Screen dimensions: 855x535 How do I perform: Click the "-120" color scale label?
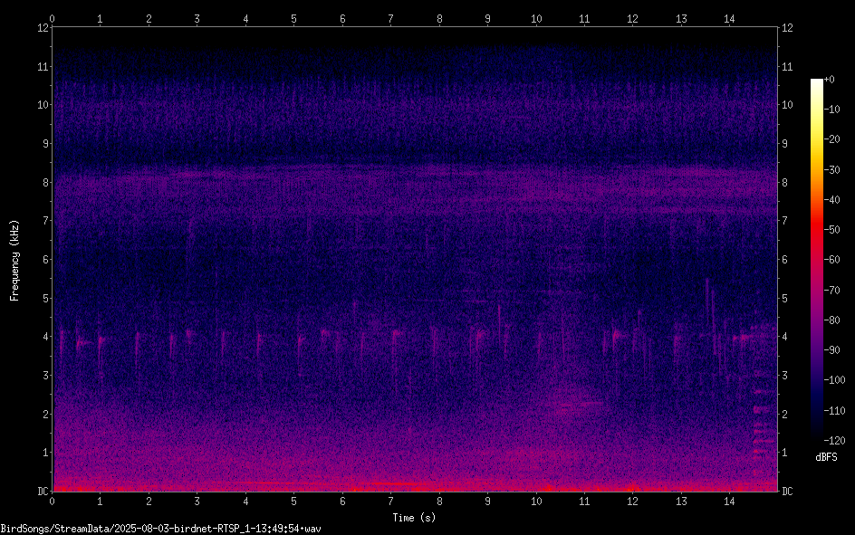click(834, 441)
